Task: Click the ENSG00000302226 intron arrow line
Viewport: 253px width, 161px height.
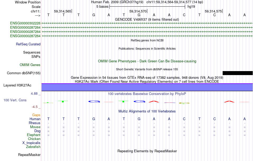Action: coord(147,23)
